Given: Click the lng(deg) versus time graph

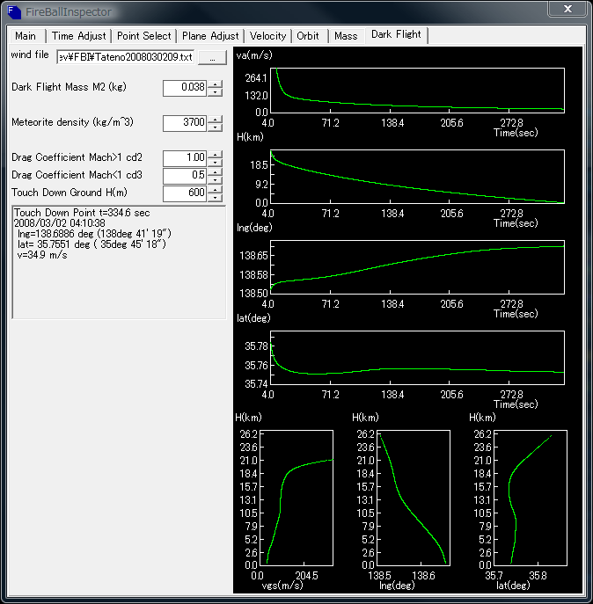Looking at the screenshot, I should (418, 267).
